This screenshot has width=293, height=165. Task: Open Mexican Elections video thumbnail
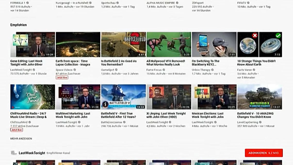[214, 97]
